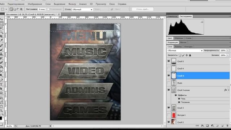Hide layer Слой 6
231x130 pixels.
click(169, 75)
